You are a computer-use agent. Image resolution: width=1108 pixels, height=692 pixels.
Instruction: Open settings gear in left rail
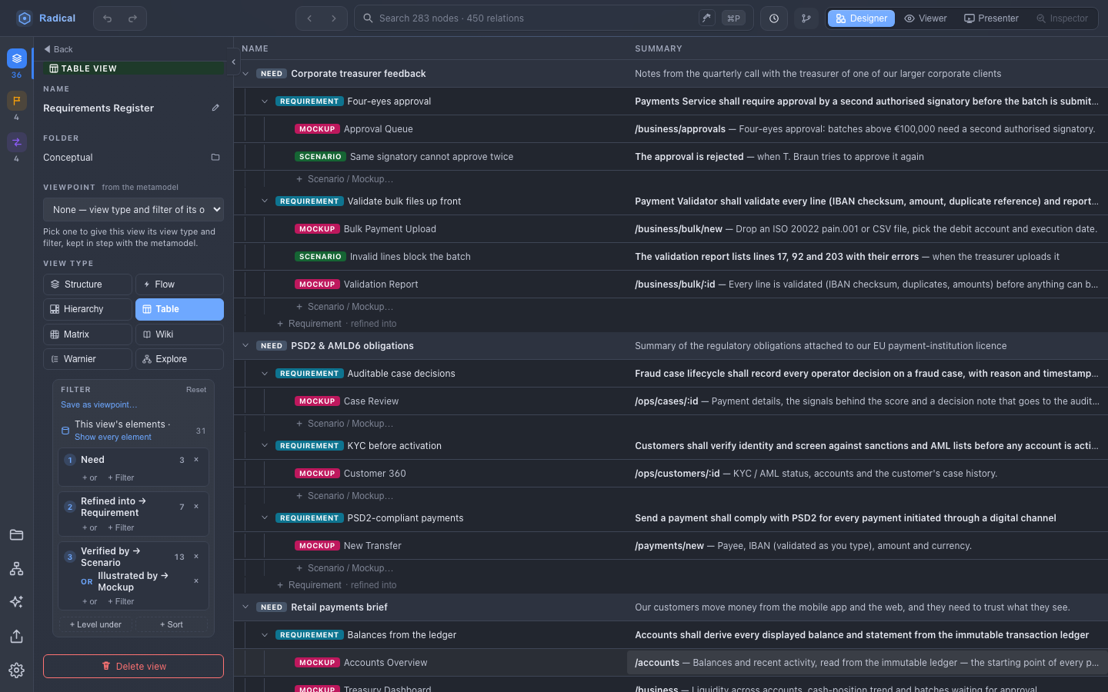[17, 670]
